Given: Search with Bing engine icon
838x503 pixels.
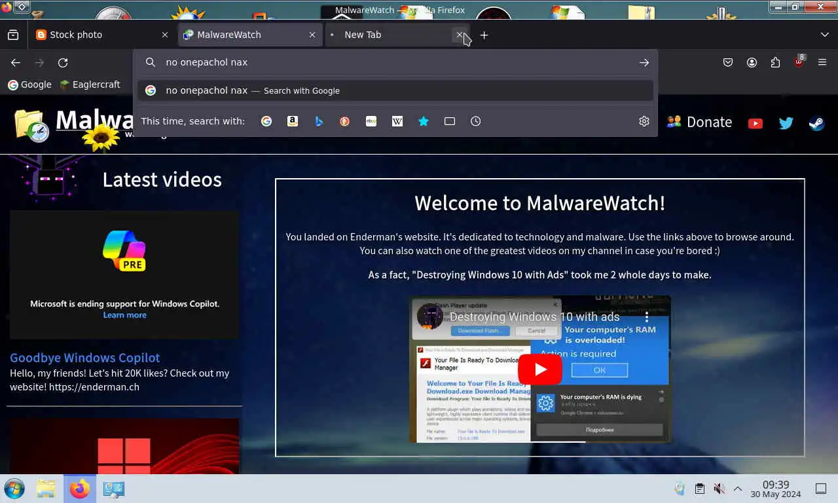Looking at the screenshot, I should pos(319,121).
